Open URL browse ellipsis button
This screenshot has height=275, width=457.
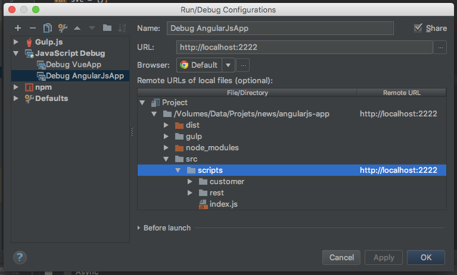(x=440, y=48)
